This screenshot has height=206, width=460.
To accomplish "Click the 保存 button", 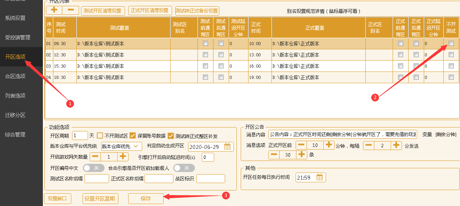I will (x=145, y=199).
